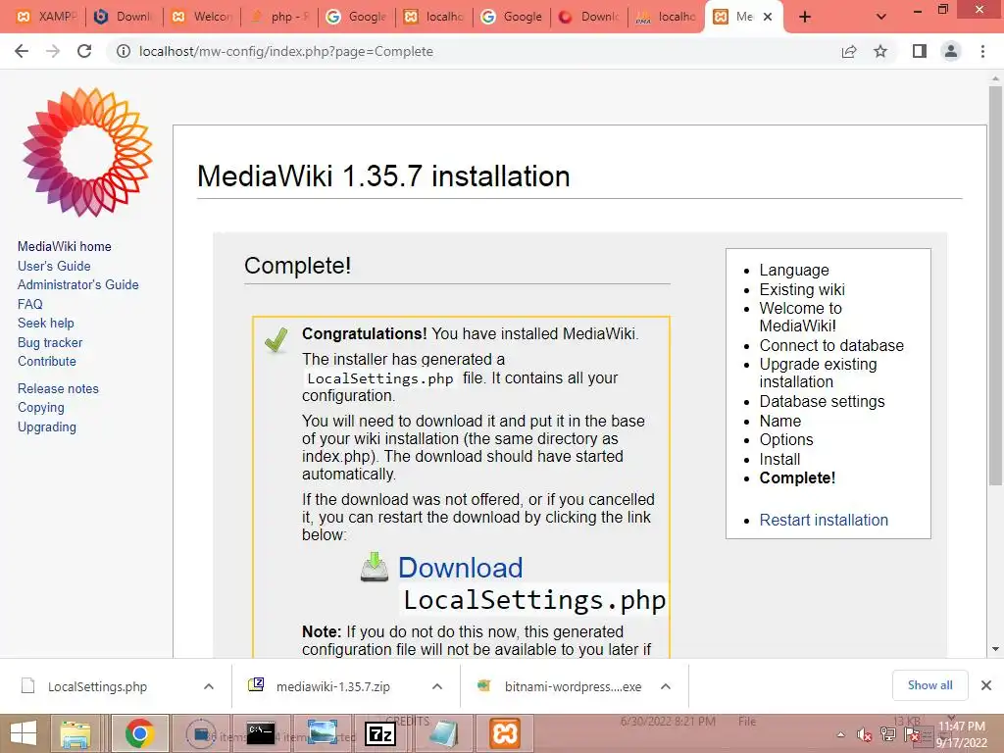Viewport: 1004px width, 753px height.
Task: Click the Chrome taskbar icon
Action: pyautogui.click(x=139, y=733)
